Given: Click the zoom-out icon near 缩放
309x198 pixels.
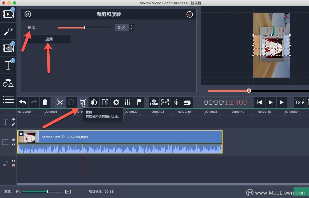Looking at the screenshot, I should 18,192.
